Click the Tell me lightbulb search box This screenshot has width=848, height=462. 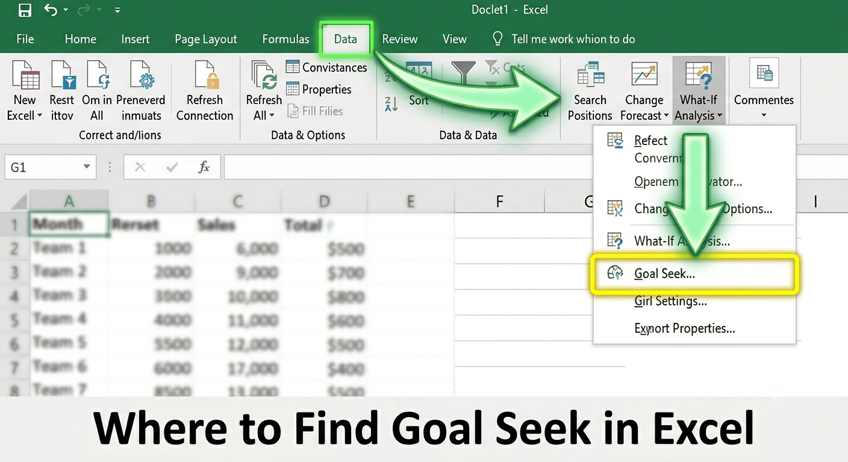pos(564,39)
